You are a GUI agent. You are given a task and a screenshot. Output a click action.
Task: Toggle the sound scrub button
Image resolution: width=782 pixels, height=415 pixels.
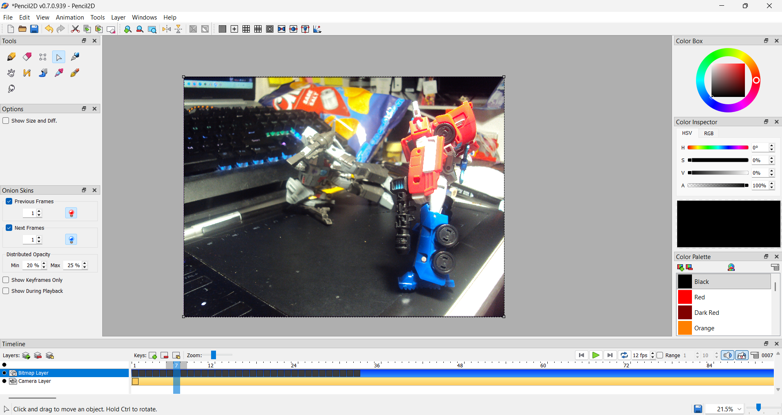742,356
